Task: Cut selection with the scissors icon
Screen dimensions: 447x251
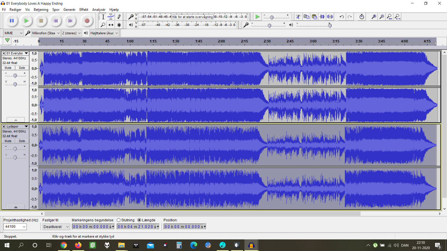Action: point(298,17)
